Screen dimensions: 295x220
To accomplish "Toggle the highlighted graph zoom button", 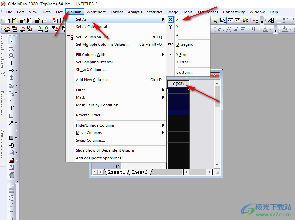I will click(223, 20).
